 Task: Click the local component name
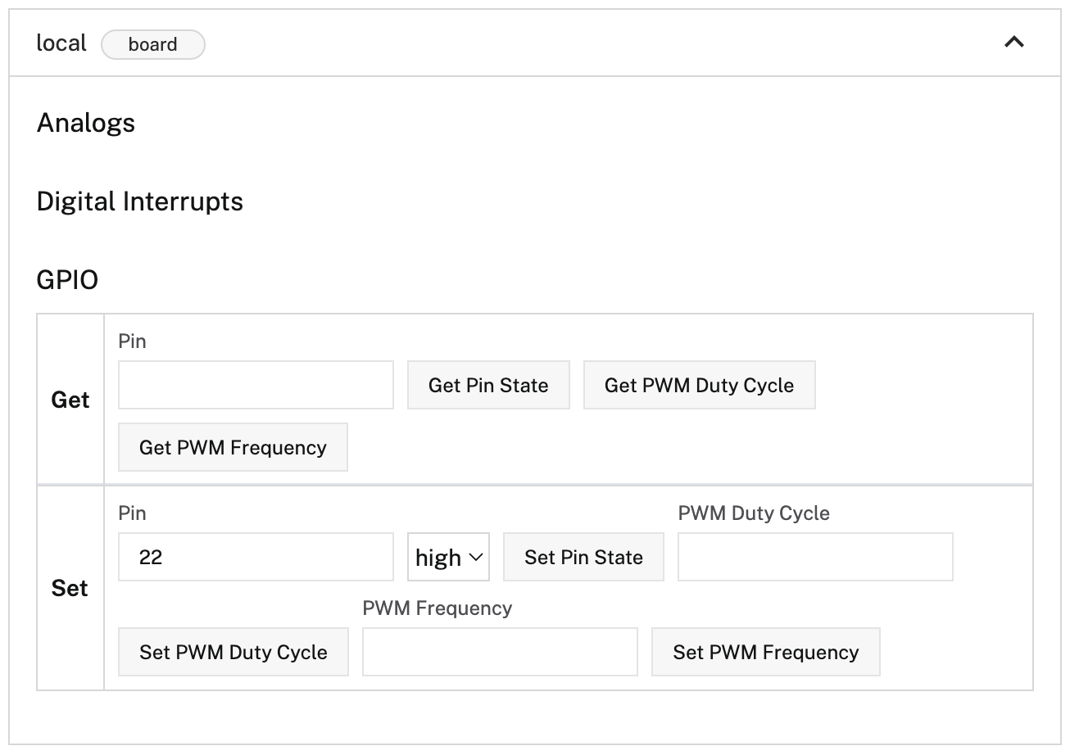coord(61,43)
